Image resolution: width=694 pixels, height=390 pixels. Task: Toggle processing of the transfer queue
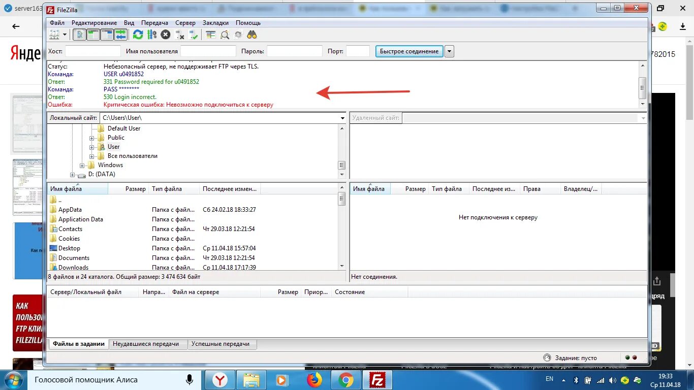(x=152, y=35)
